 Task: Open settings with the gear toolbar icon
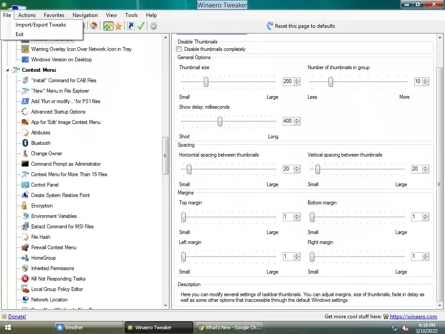[153, 26]
